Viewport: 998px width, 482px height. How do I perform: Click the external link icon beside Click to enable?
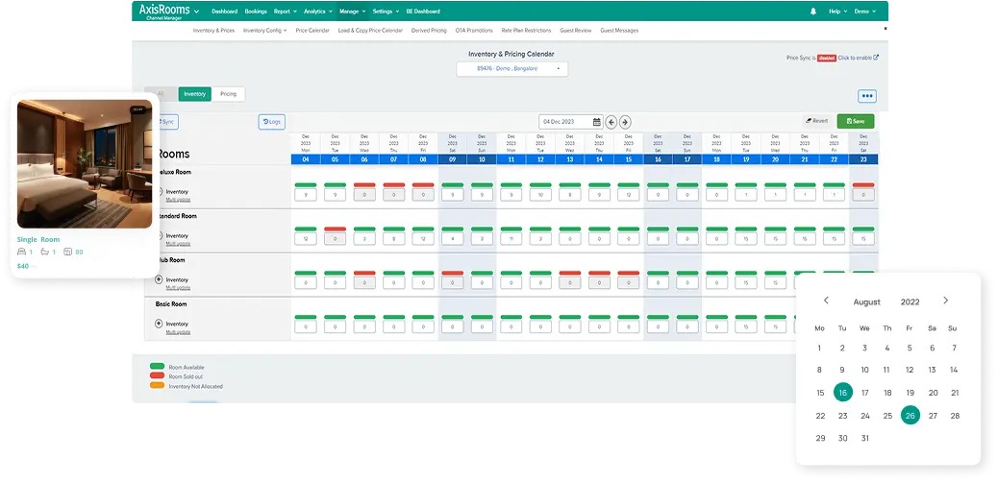tap(876, 58)
